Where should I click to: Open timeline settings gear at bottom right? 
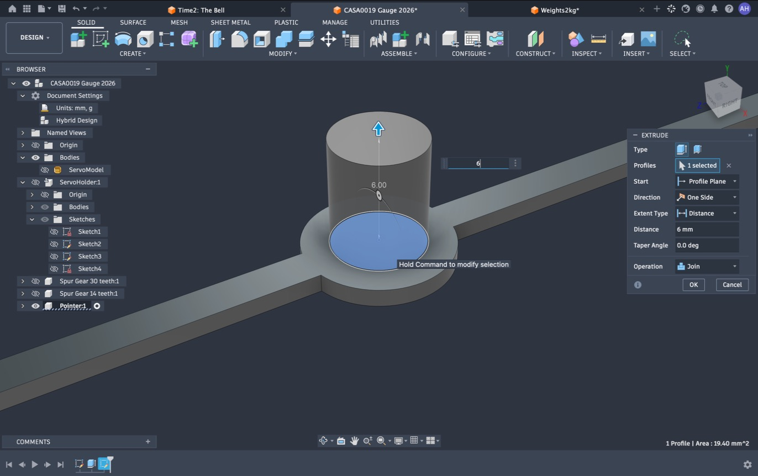pos(747,464)
